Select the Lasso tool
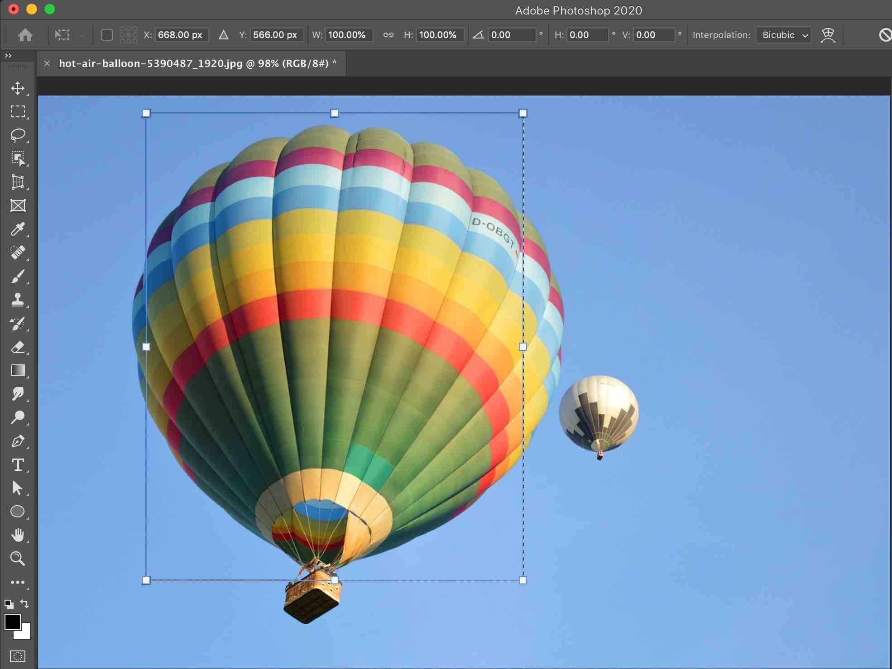892x669 pixels. click(x=18, y=135)
